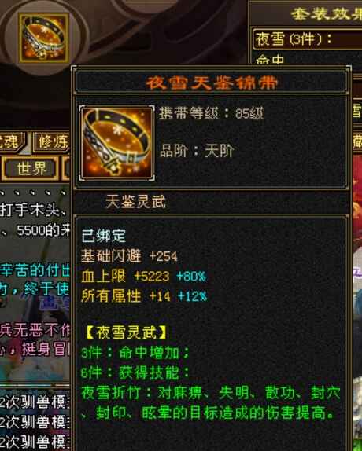The image size is (362, 451).
Task: Click the 所有属性 +14 attribute line
Action: point(144,296)
